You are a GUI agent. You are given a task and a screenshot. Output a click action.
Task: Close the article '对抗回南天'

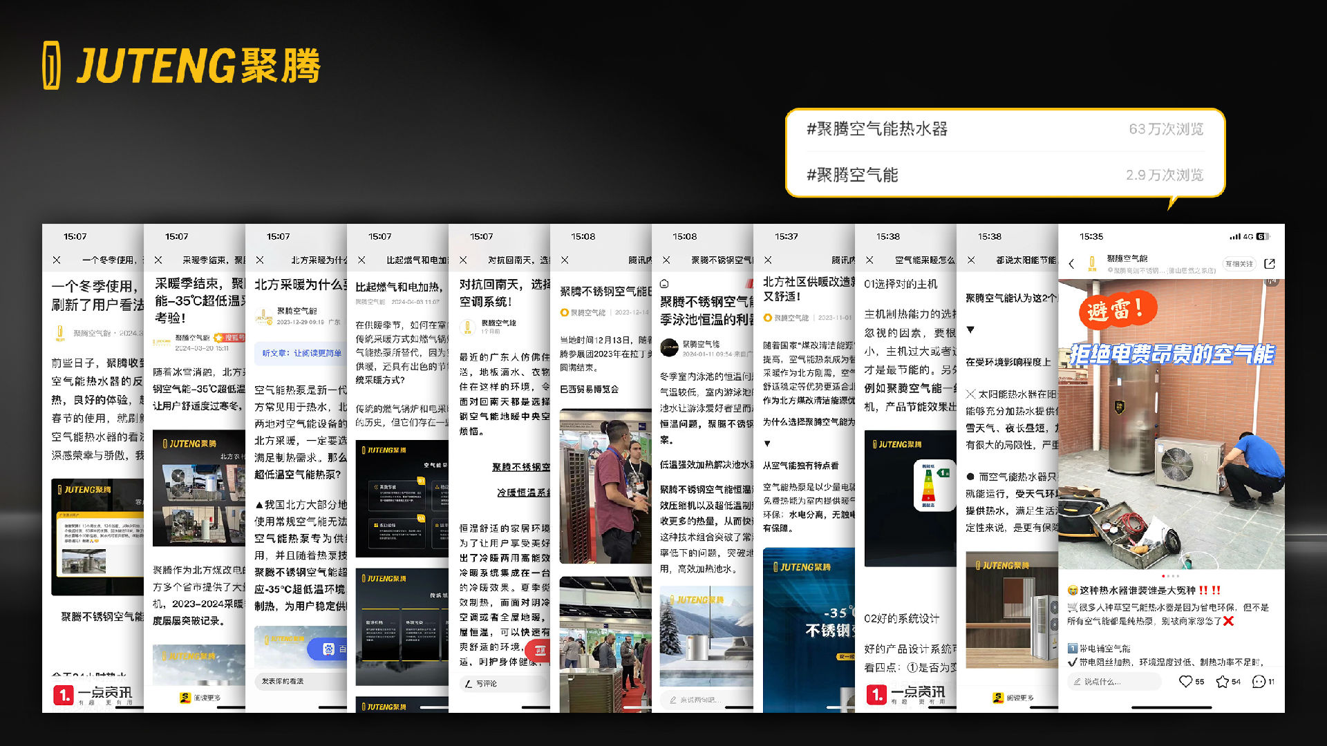pos(463,260)
